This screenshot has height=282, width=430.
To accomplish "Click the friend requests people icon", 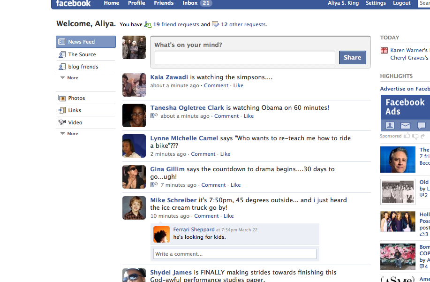I will click(x=148, y=24).
